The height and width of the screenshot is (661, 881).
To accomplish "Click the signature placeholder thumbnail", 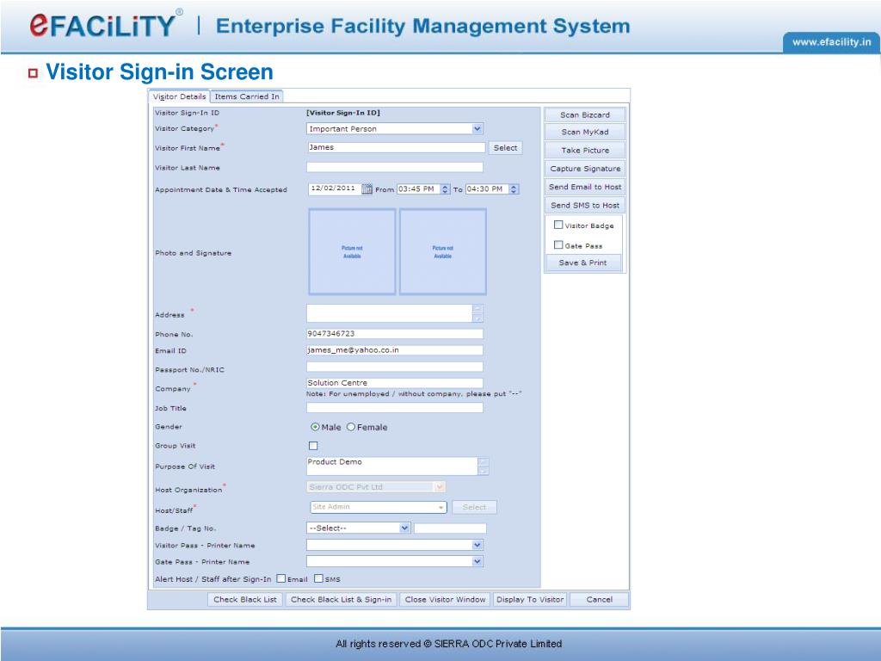I will pos(443,252).
